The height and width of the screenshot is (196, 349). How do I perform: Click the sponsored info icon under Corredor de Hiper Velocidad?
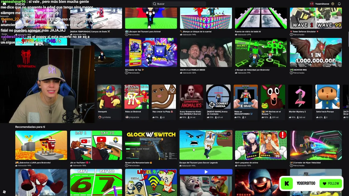coord(291,166)
